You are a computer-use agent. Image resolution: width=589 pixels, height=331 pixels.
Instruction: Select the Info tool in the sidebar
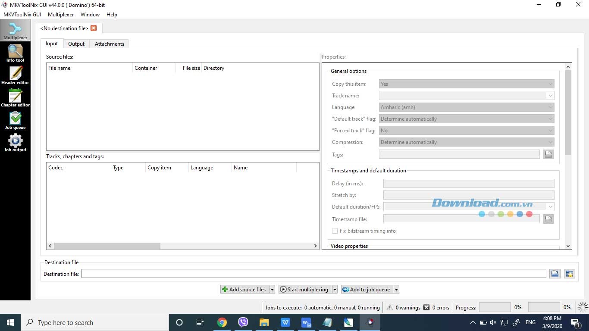(x=15, y=53)
